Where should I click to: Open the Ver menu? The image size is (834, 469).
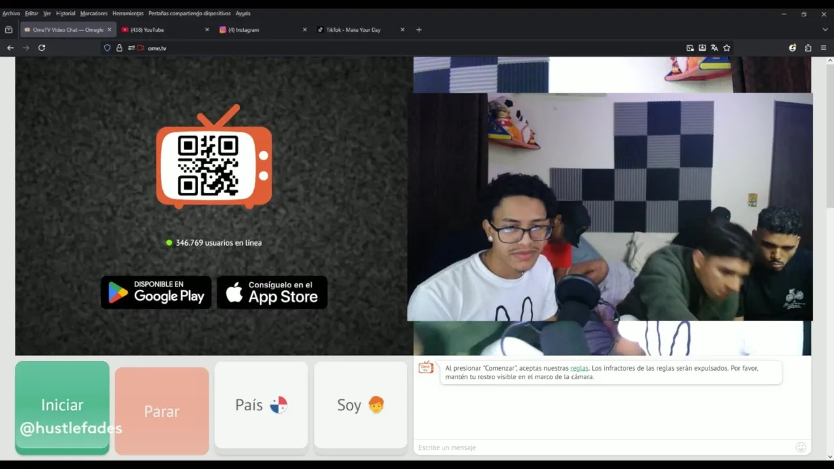click(47, 13)
